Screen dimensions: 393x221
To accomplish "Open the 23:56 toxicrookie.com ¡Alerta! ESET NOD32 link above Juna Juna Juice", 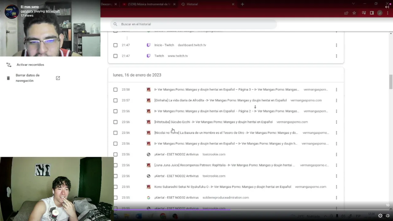I will point(177,154).
